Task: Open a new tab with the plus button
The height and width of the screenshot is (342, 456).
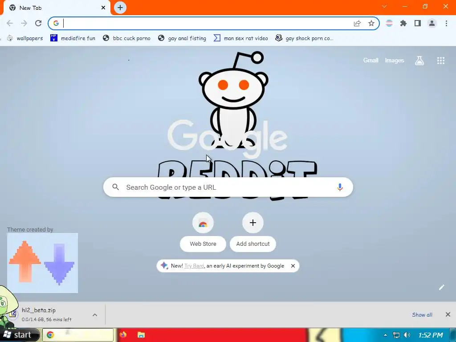Action: [x=120, y=8]
